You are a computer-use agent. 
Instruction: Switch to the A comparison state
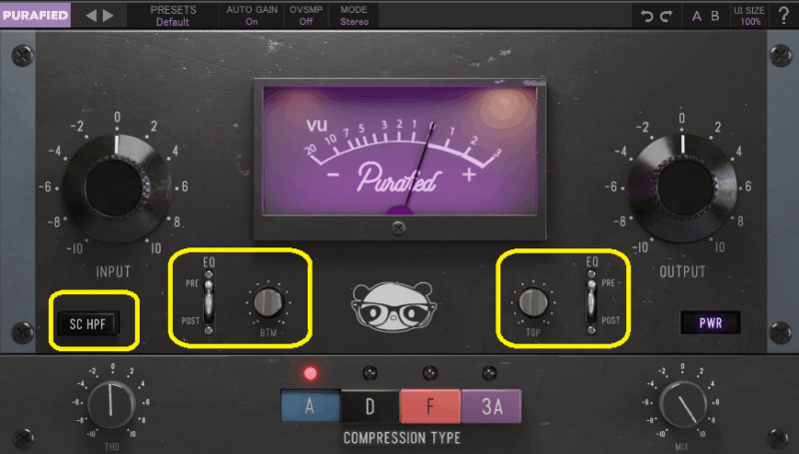697,15
